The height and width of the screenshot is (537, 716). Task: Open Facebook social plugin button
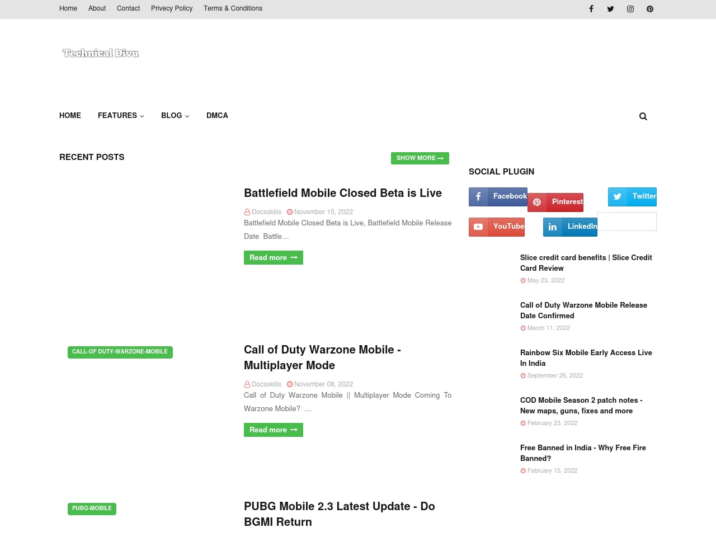[498, 197]
